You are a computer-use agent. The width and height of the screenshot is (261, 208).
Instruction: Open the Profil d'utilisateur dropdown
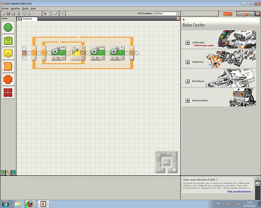pyautogui.click(x=167, y=14)
